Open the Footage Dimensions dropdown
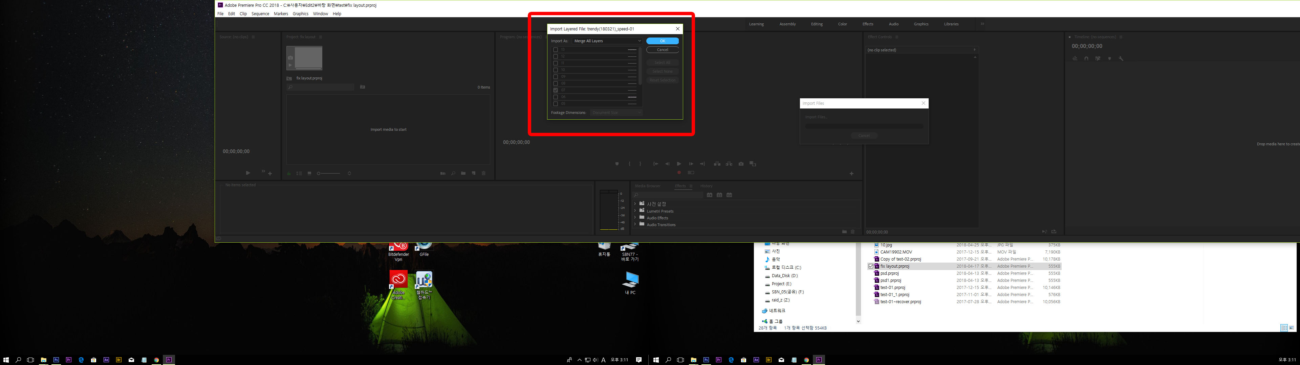The width and height of the screenshot is (1300, 365). click(616, 113)
